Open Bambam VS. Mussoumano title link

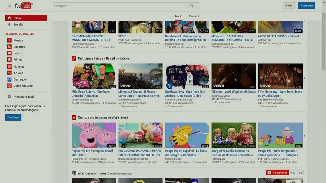[186, 38]
